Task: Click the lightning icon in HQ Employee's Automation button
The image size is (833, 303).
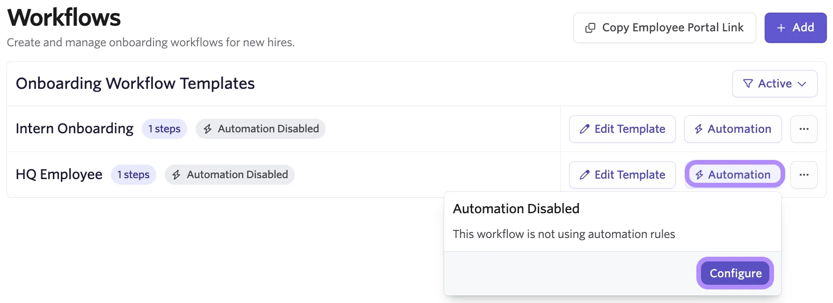Action: [x=699, y=175]
